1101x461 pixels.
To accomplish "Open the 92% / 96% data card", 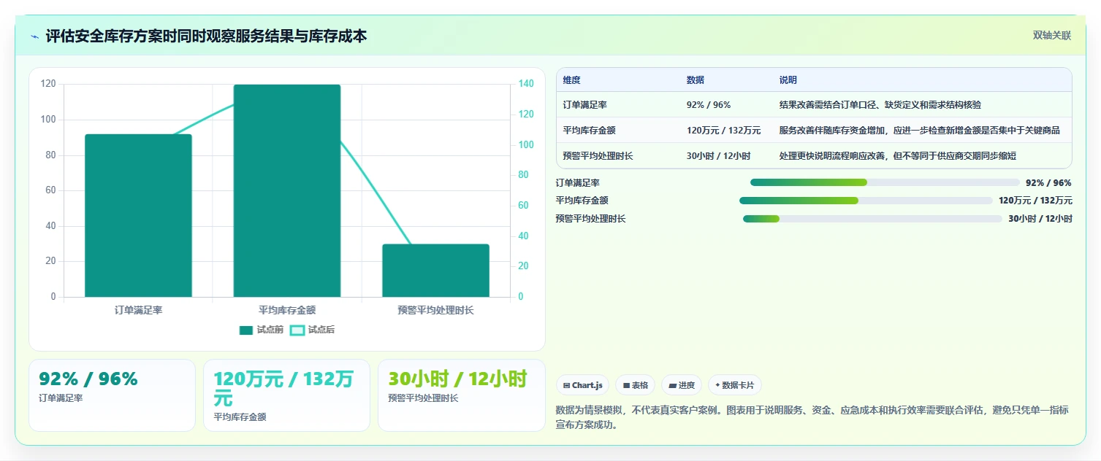I will point(112,395).
